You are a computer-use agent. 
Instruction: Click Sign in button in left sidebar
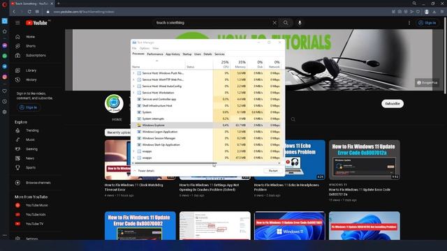(x=28, y=107)
